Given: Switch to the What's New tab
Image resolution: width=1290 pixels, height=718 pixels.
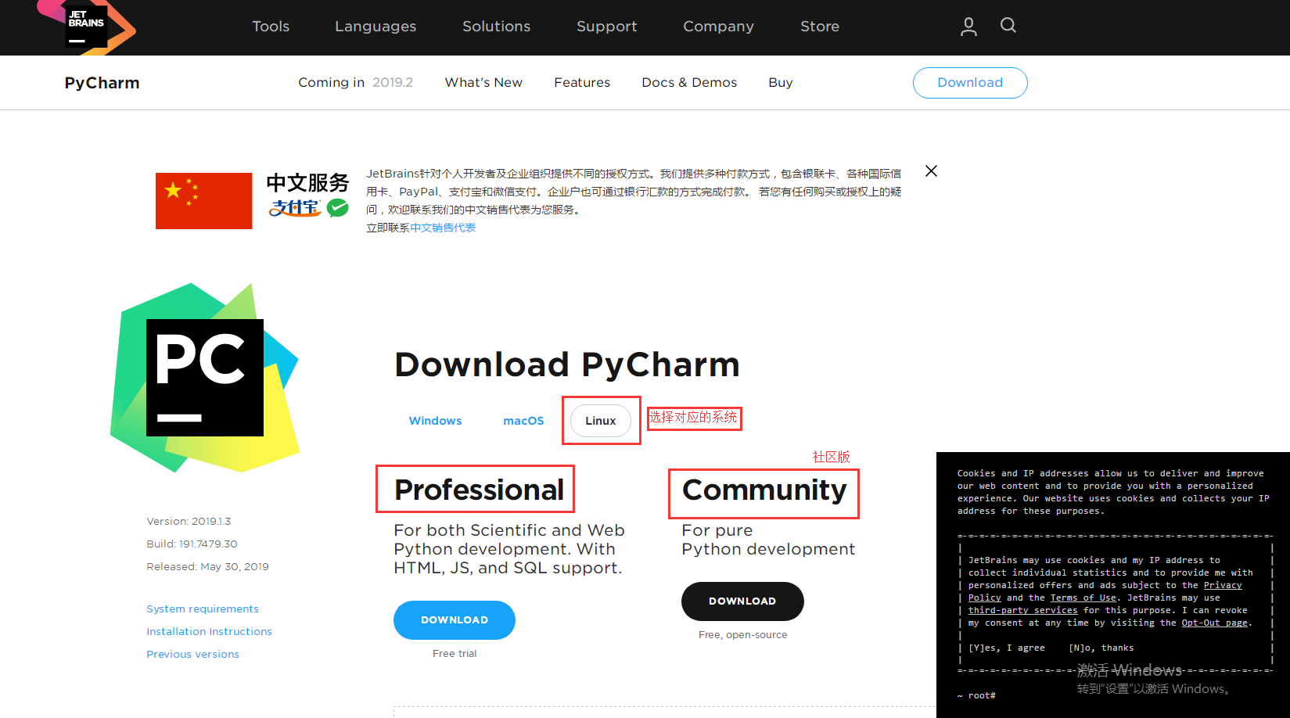Looking at the screenshot, I should point(483,82).
